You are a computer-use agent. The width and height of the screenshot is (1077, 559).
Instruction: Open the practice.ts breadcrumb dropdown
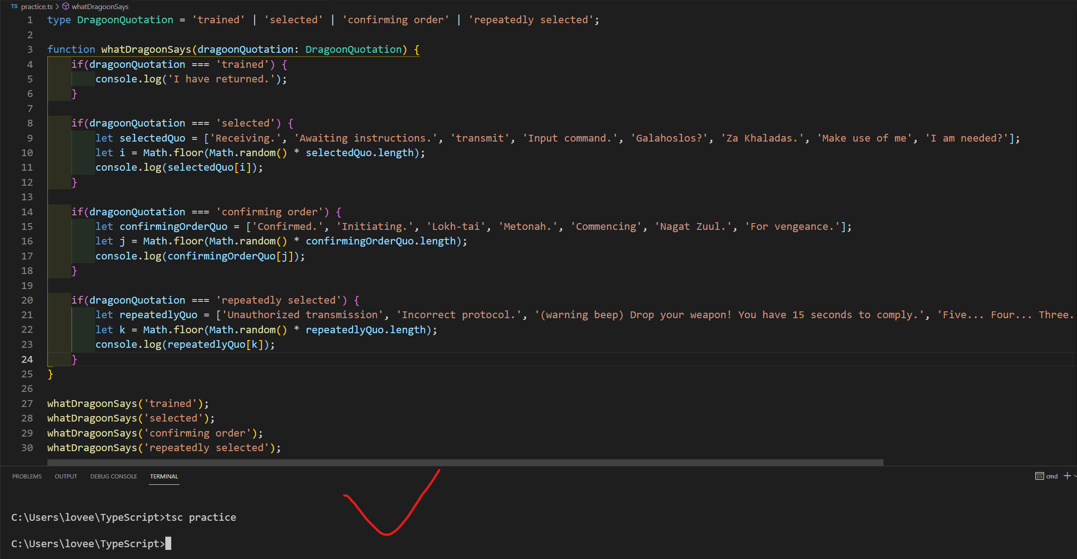coord(36,6)
